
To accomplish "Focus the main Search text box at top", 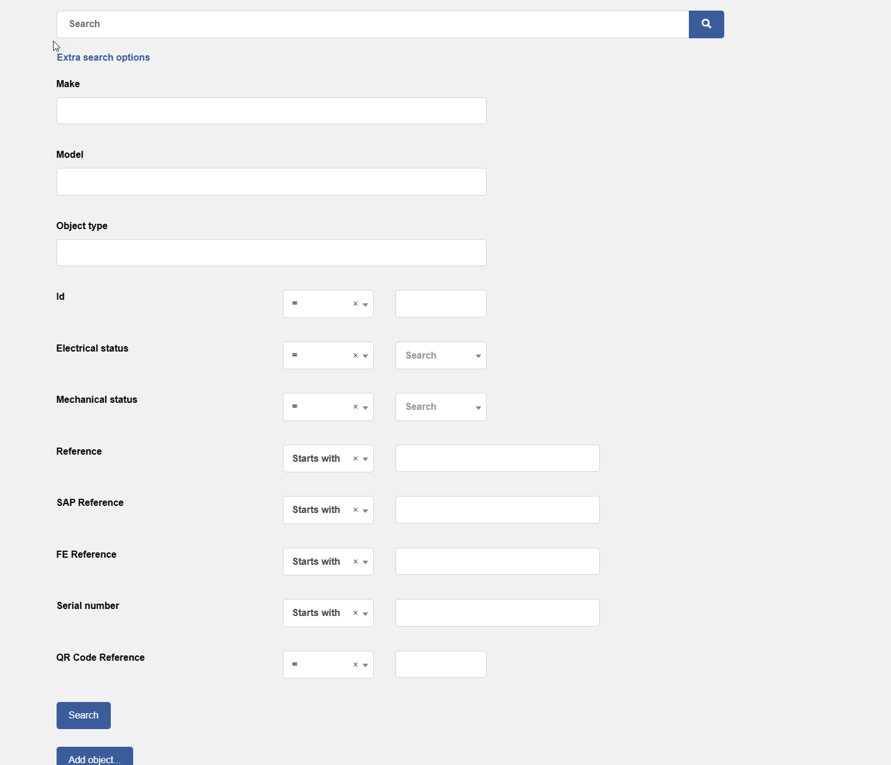I will coord(372,24).
